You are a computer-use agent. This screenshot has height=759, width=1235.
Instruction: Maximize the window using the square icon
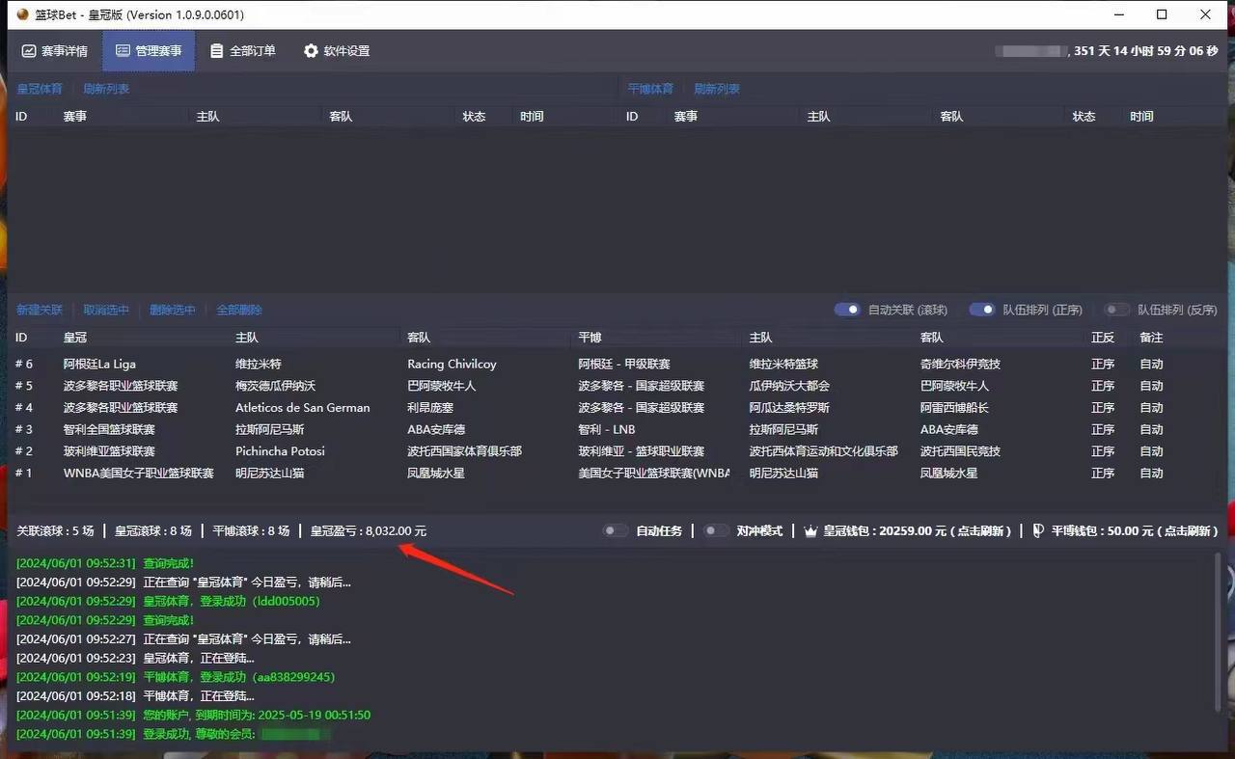[x=1162, y=14]
